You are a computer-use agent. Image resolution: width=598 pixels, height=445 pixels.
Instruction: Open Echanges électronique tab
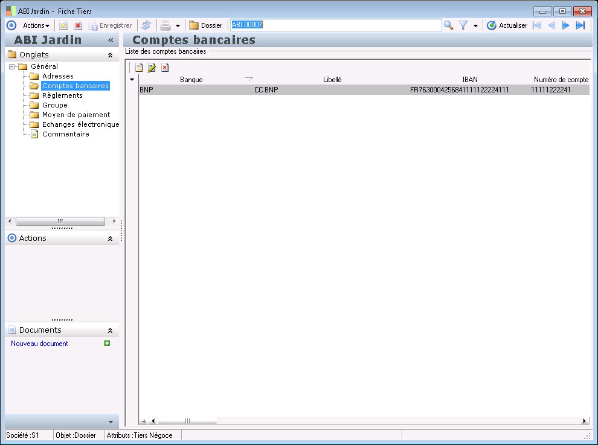point(80,124)
